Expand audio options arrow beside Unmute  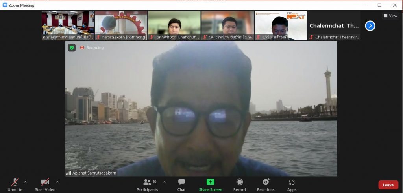pyautogui.click(x=26, y=182)
